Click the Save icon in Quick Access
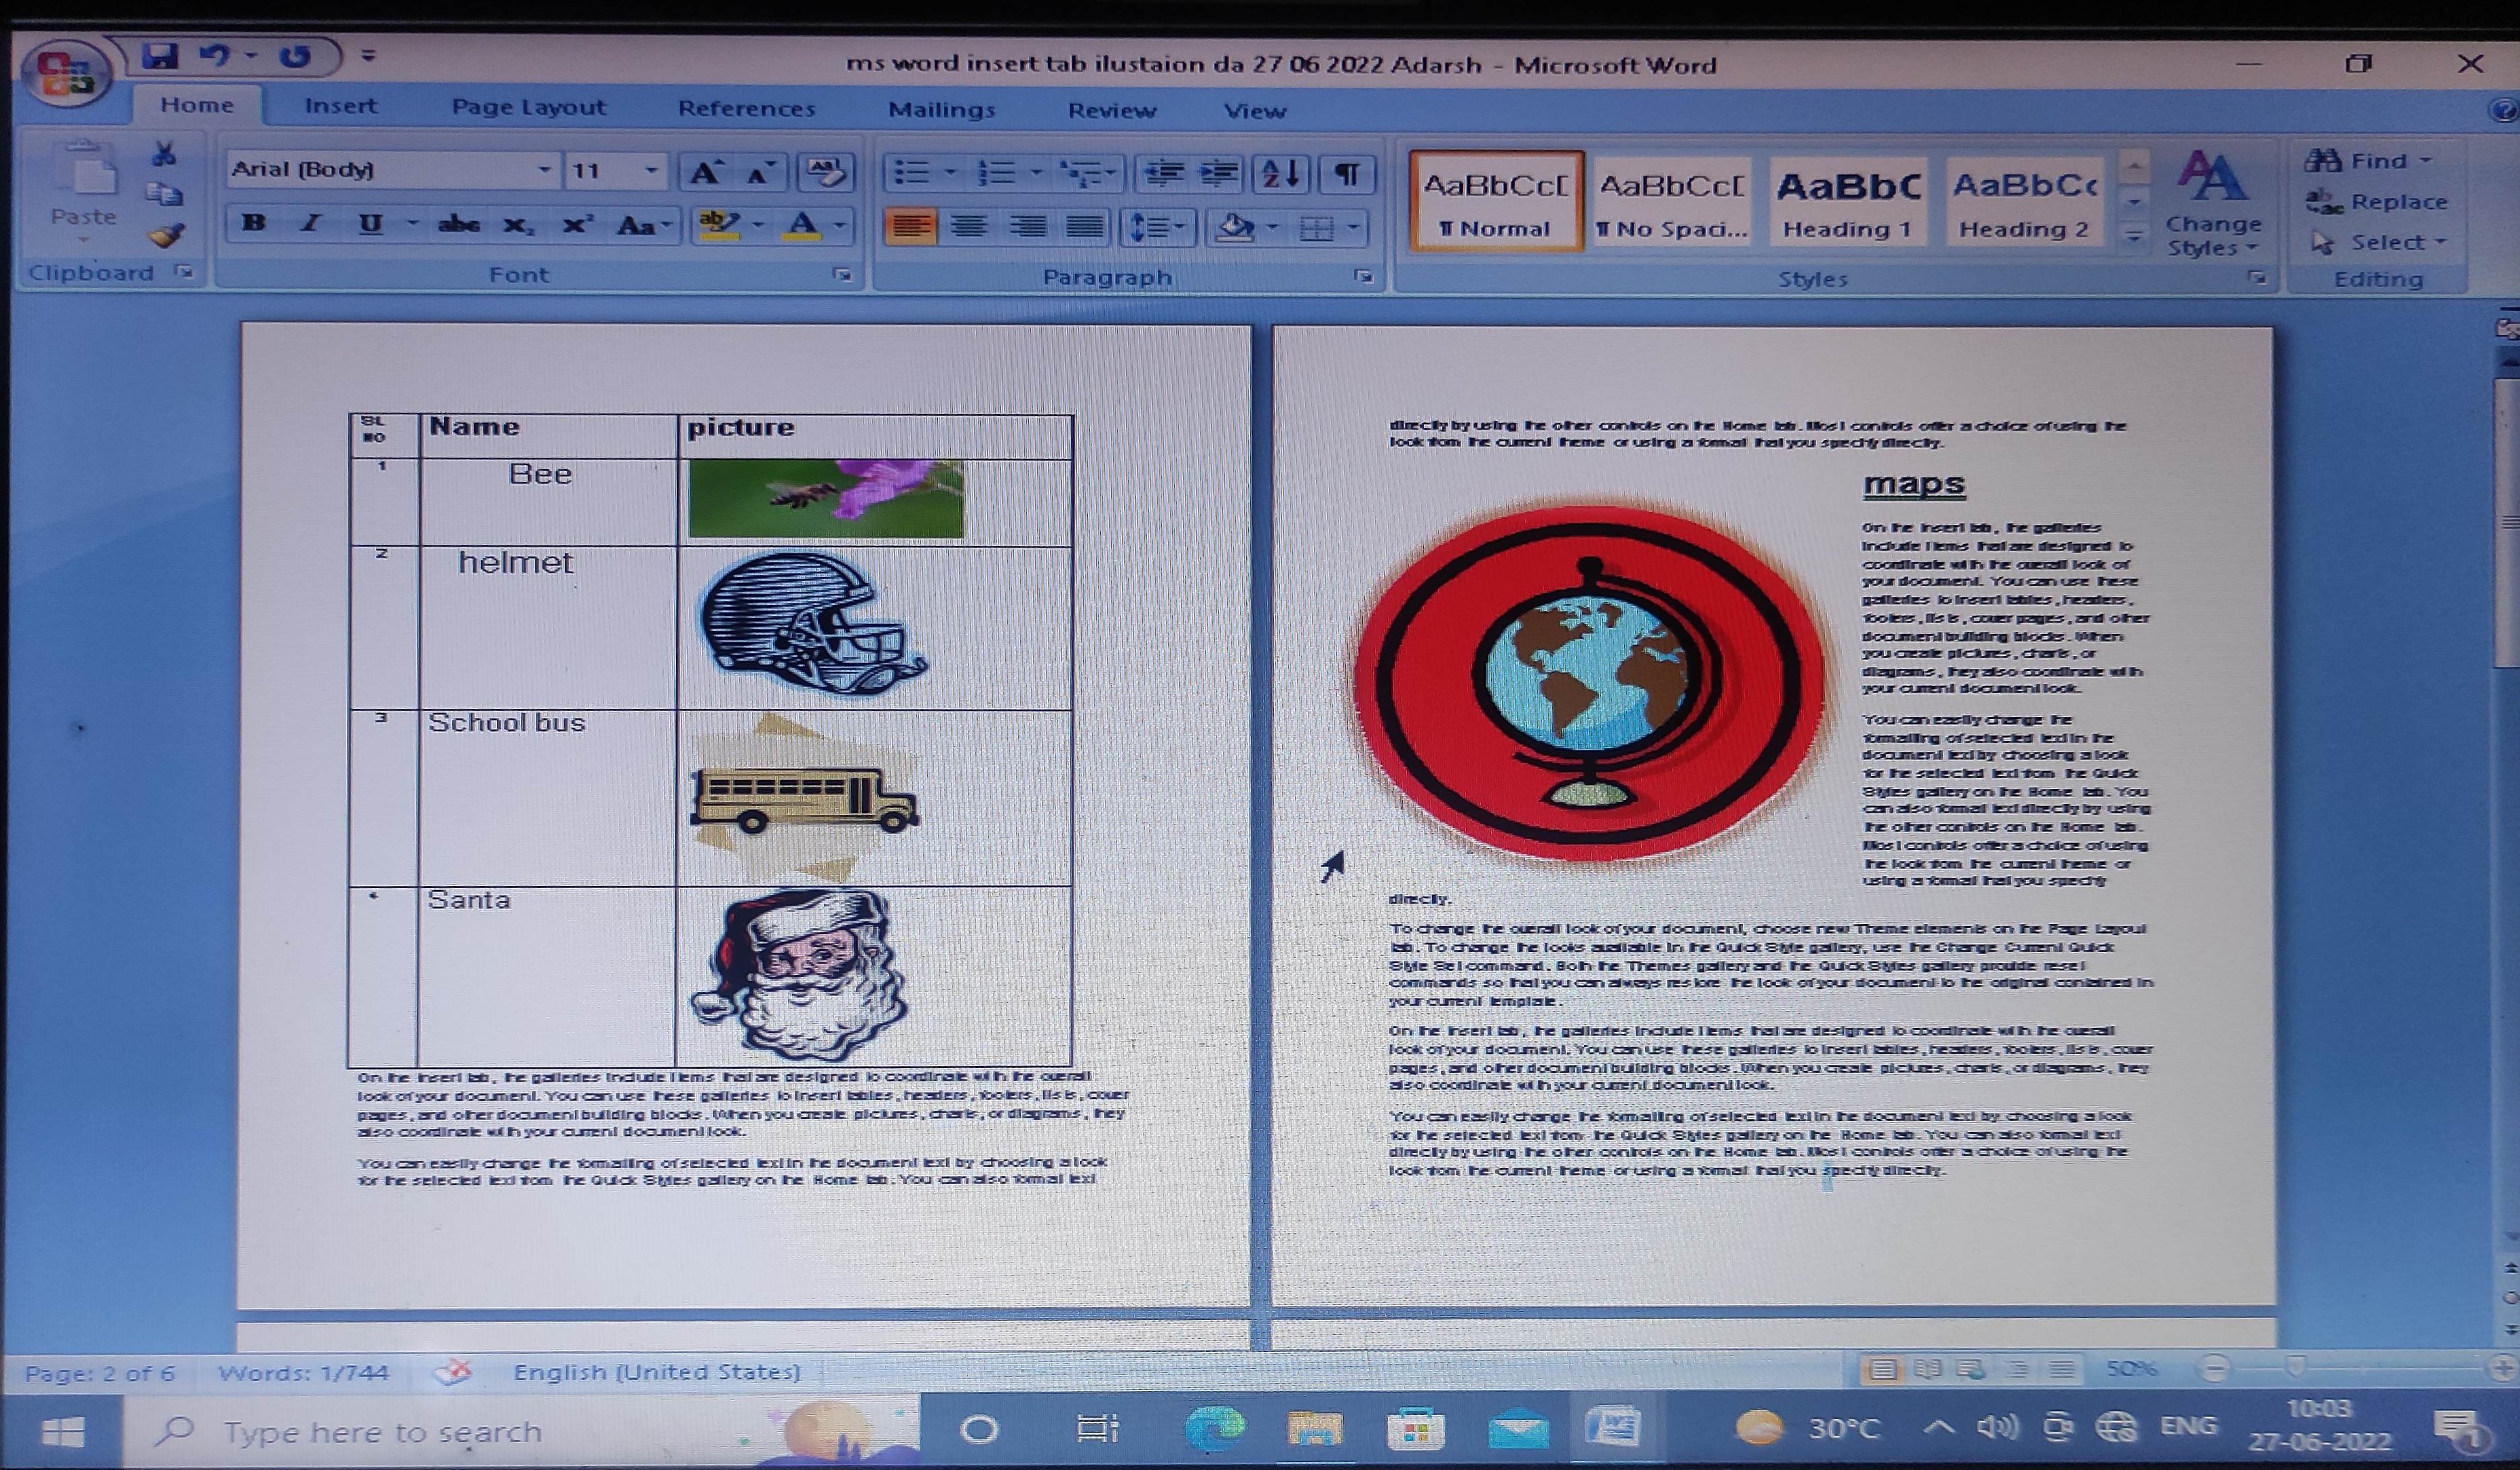The width and height of the screenshot is (2520, 1470). (x=159, y=56)
